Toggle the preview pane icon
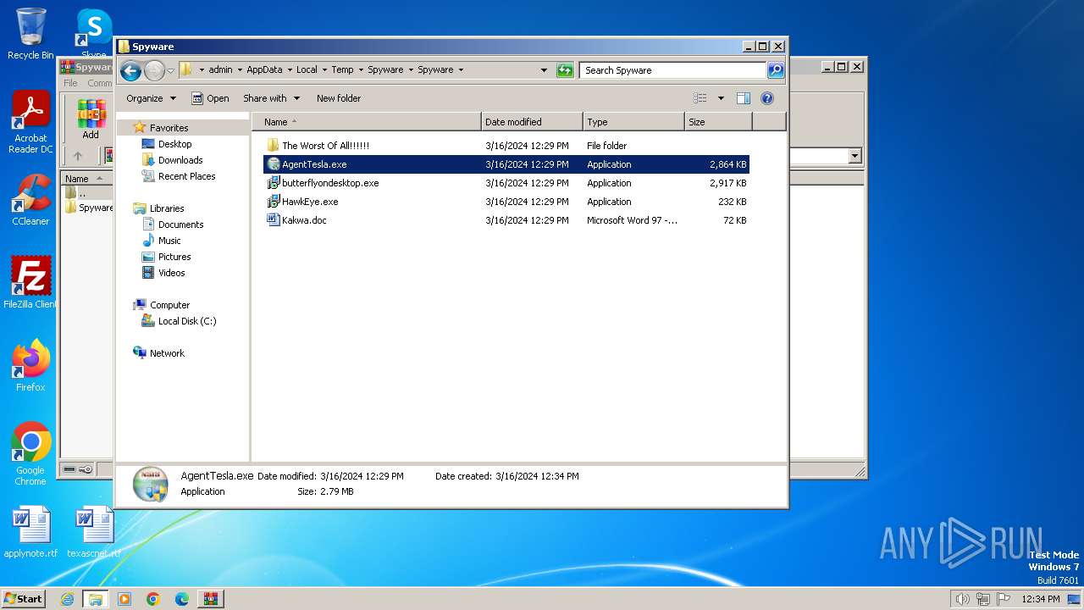Screen dimensions: 1084x610 click(x=744, y=98)
